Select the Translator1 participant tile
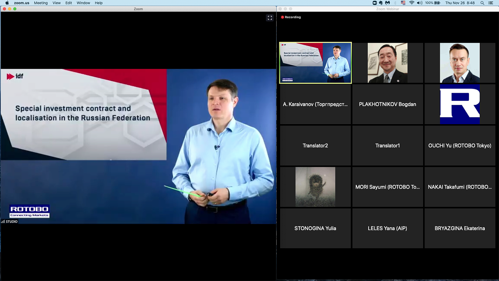499x281 pixels. 387,145
